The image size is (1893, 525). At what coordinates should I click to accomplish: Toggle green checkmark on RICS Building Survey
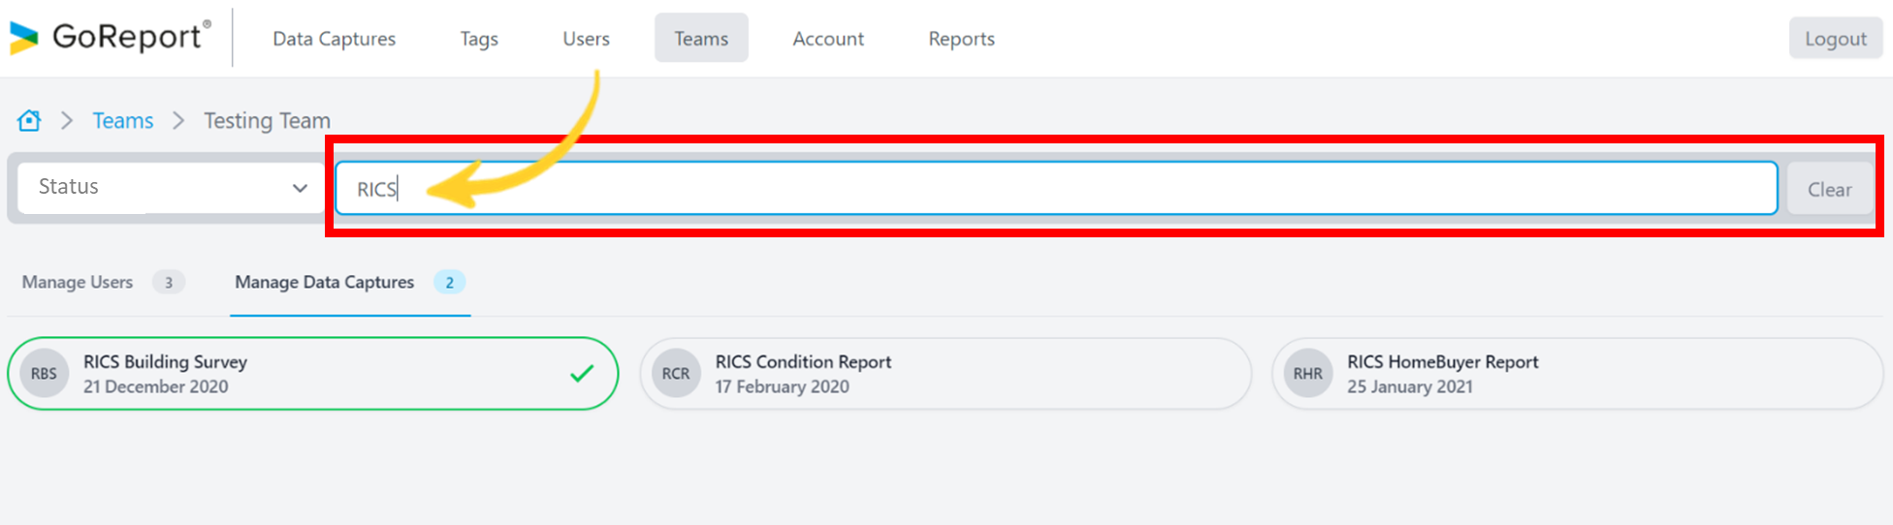582,373
